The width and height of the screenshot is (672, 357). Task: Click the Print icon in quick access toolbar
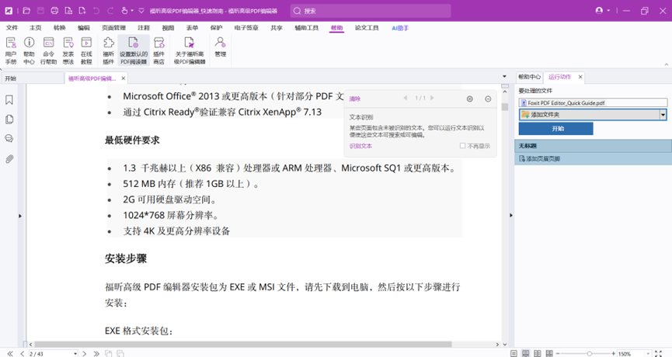point(54,11)
